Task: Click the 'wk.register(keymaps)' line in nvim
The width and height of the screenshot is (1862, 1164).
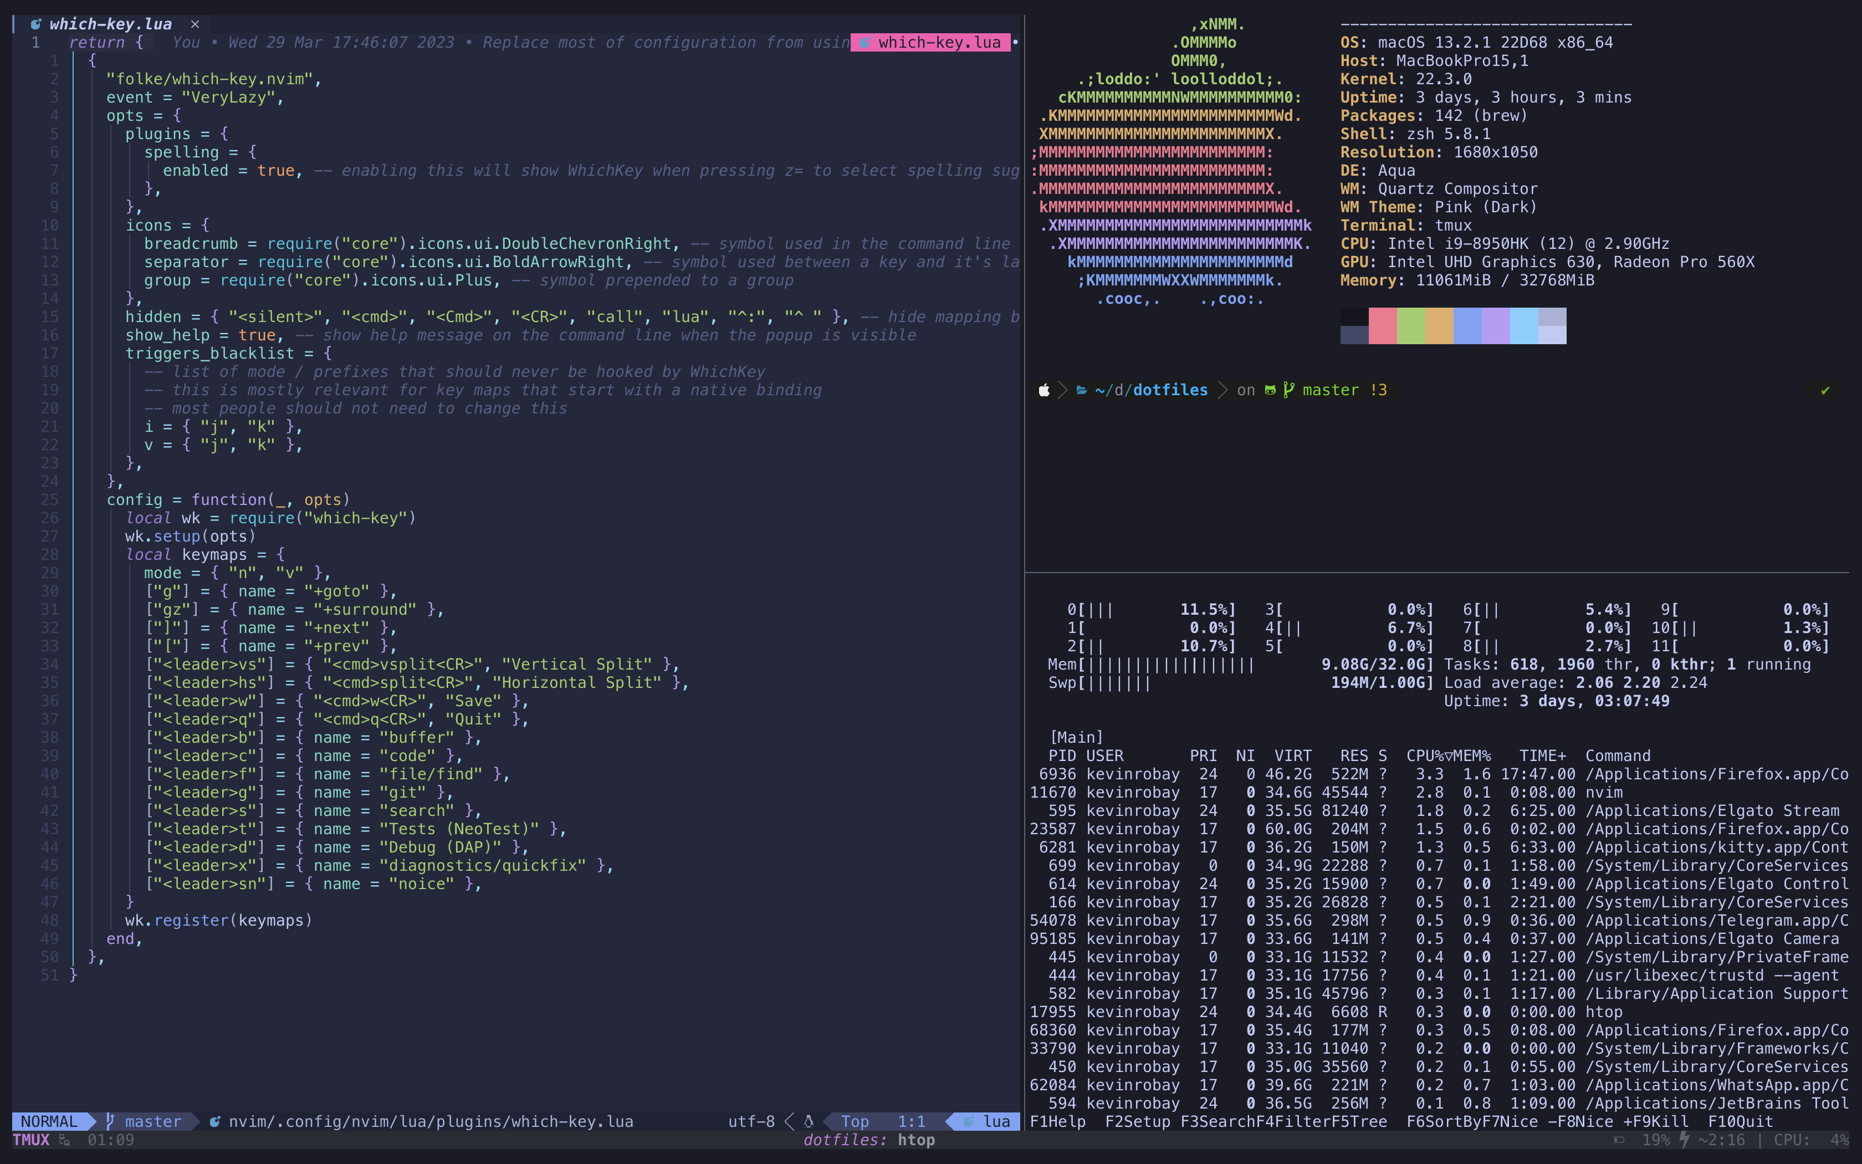Action: click(x=218, y=920)
